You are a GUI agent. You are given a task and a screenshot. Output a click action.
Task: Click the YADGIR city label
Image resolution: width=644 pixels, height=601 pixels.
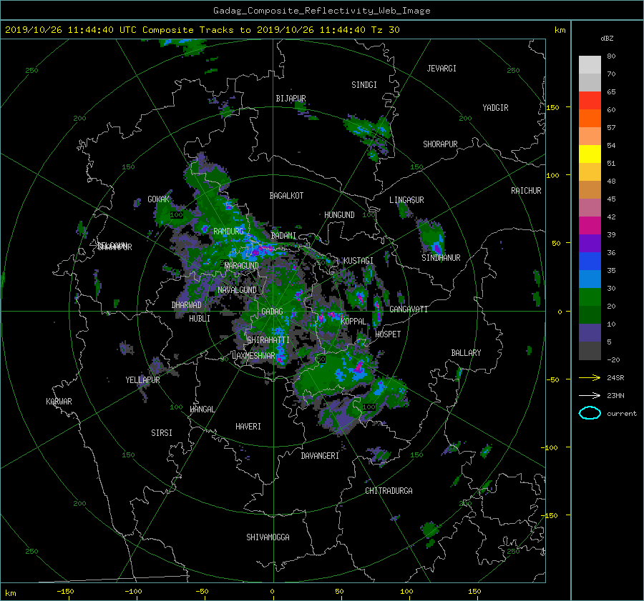(x=495, y=108)
